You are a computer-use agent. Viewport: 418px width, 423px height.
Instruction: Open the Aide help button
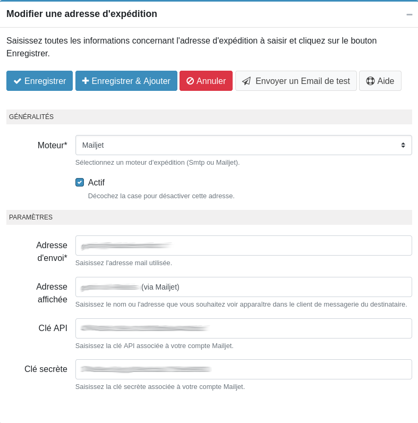tap(380, 81)
